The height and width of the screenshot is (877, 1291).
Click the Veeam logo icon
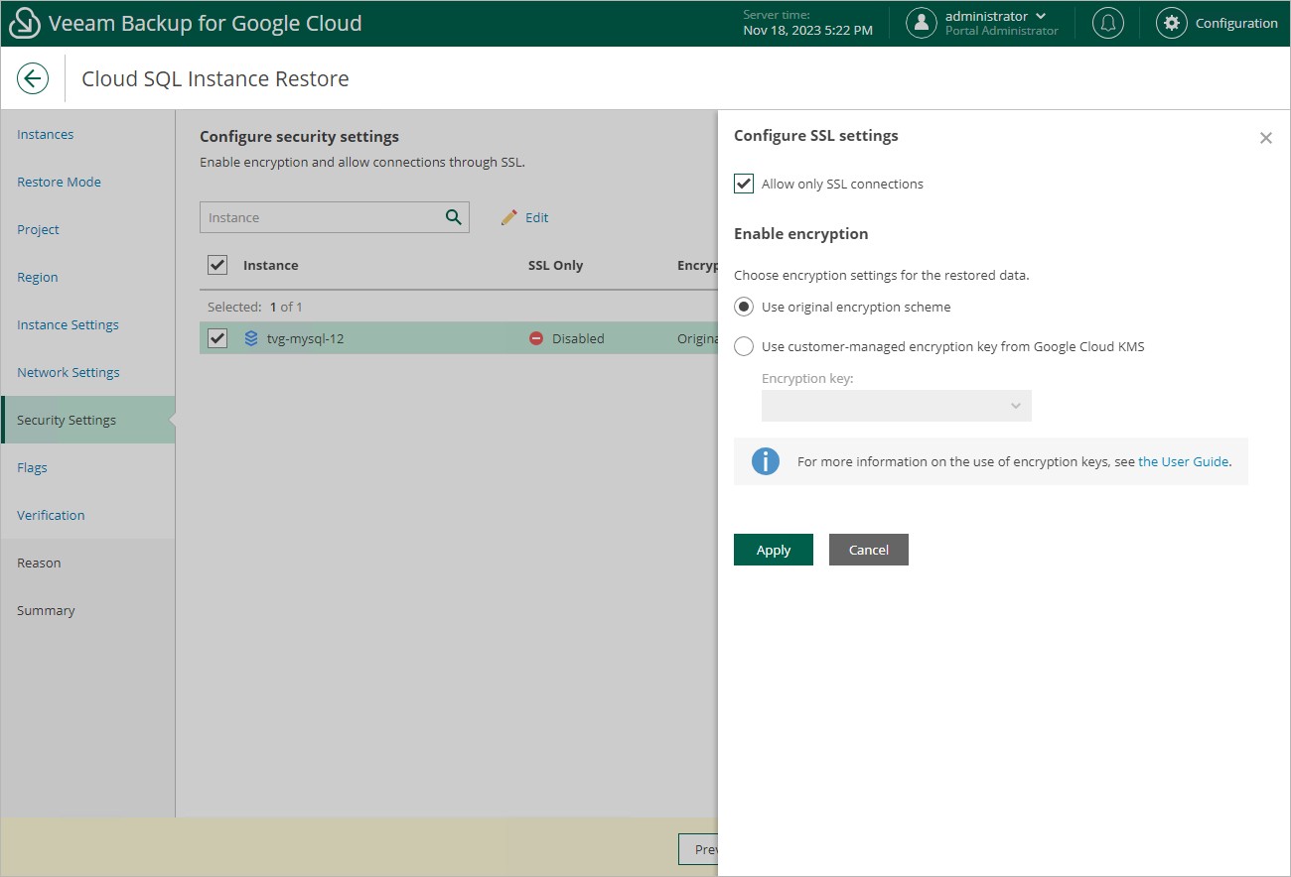pyautogui.click(x=24, y=23)
